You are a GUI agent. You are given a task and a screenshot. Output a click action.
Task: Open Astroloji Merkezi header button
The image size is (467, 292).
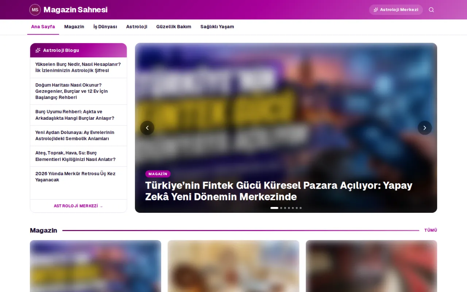(396, 10)
